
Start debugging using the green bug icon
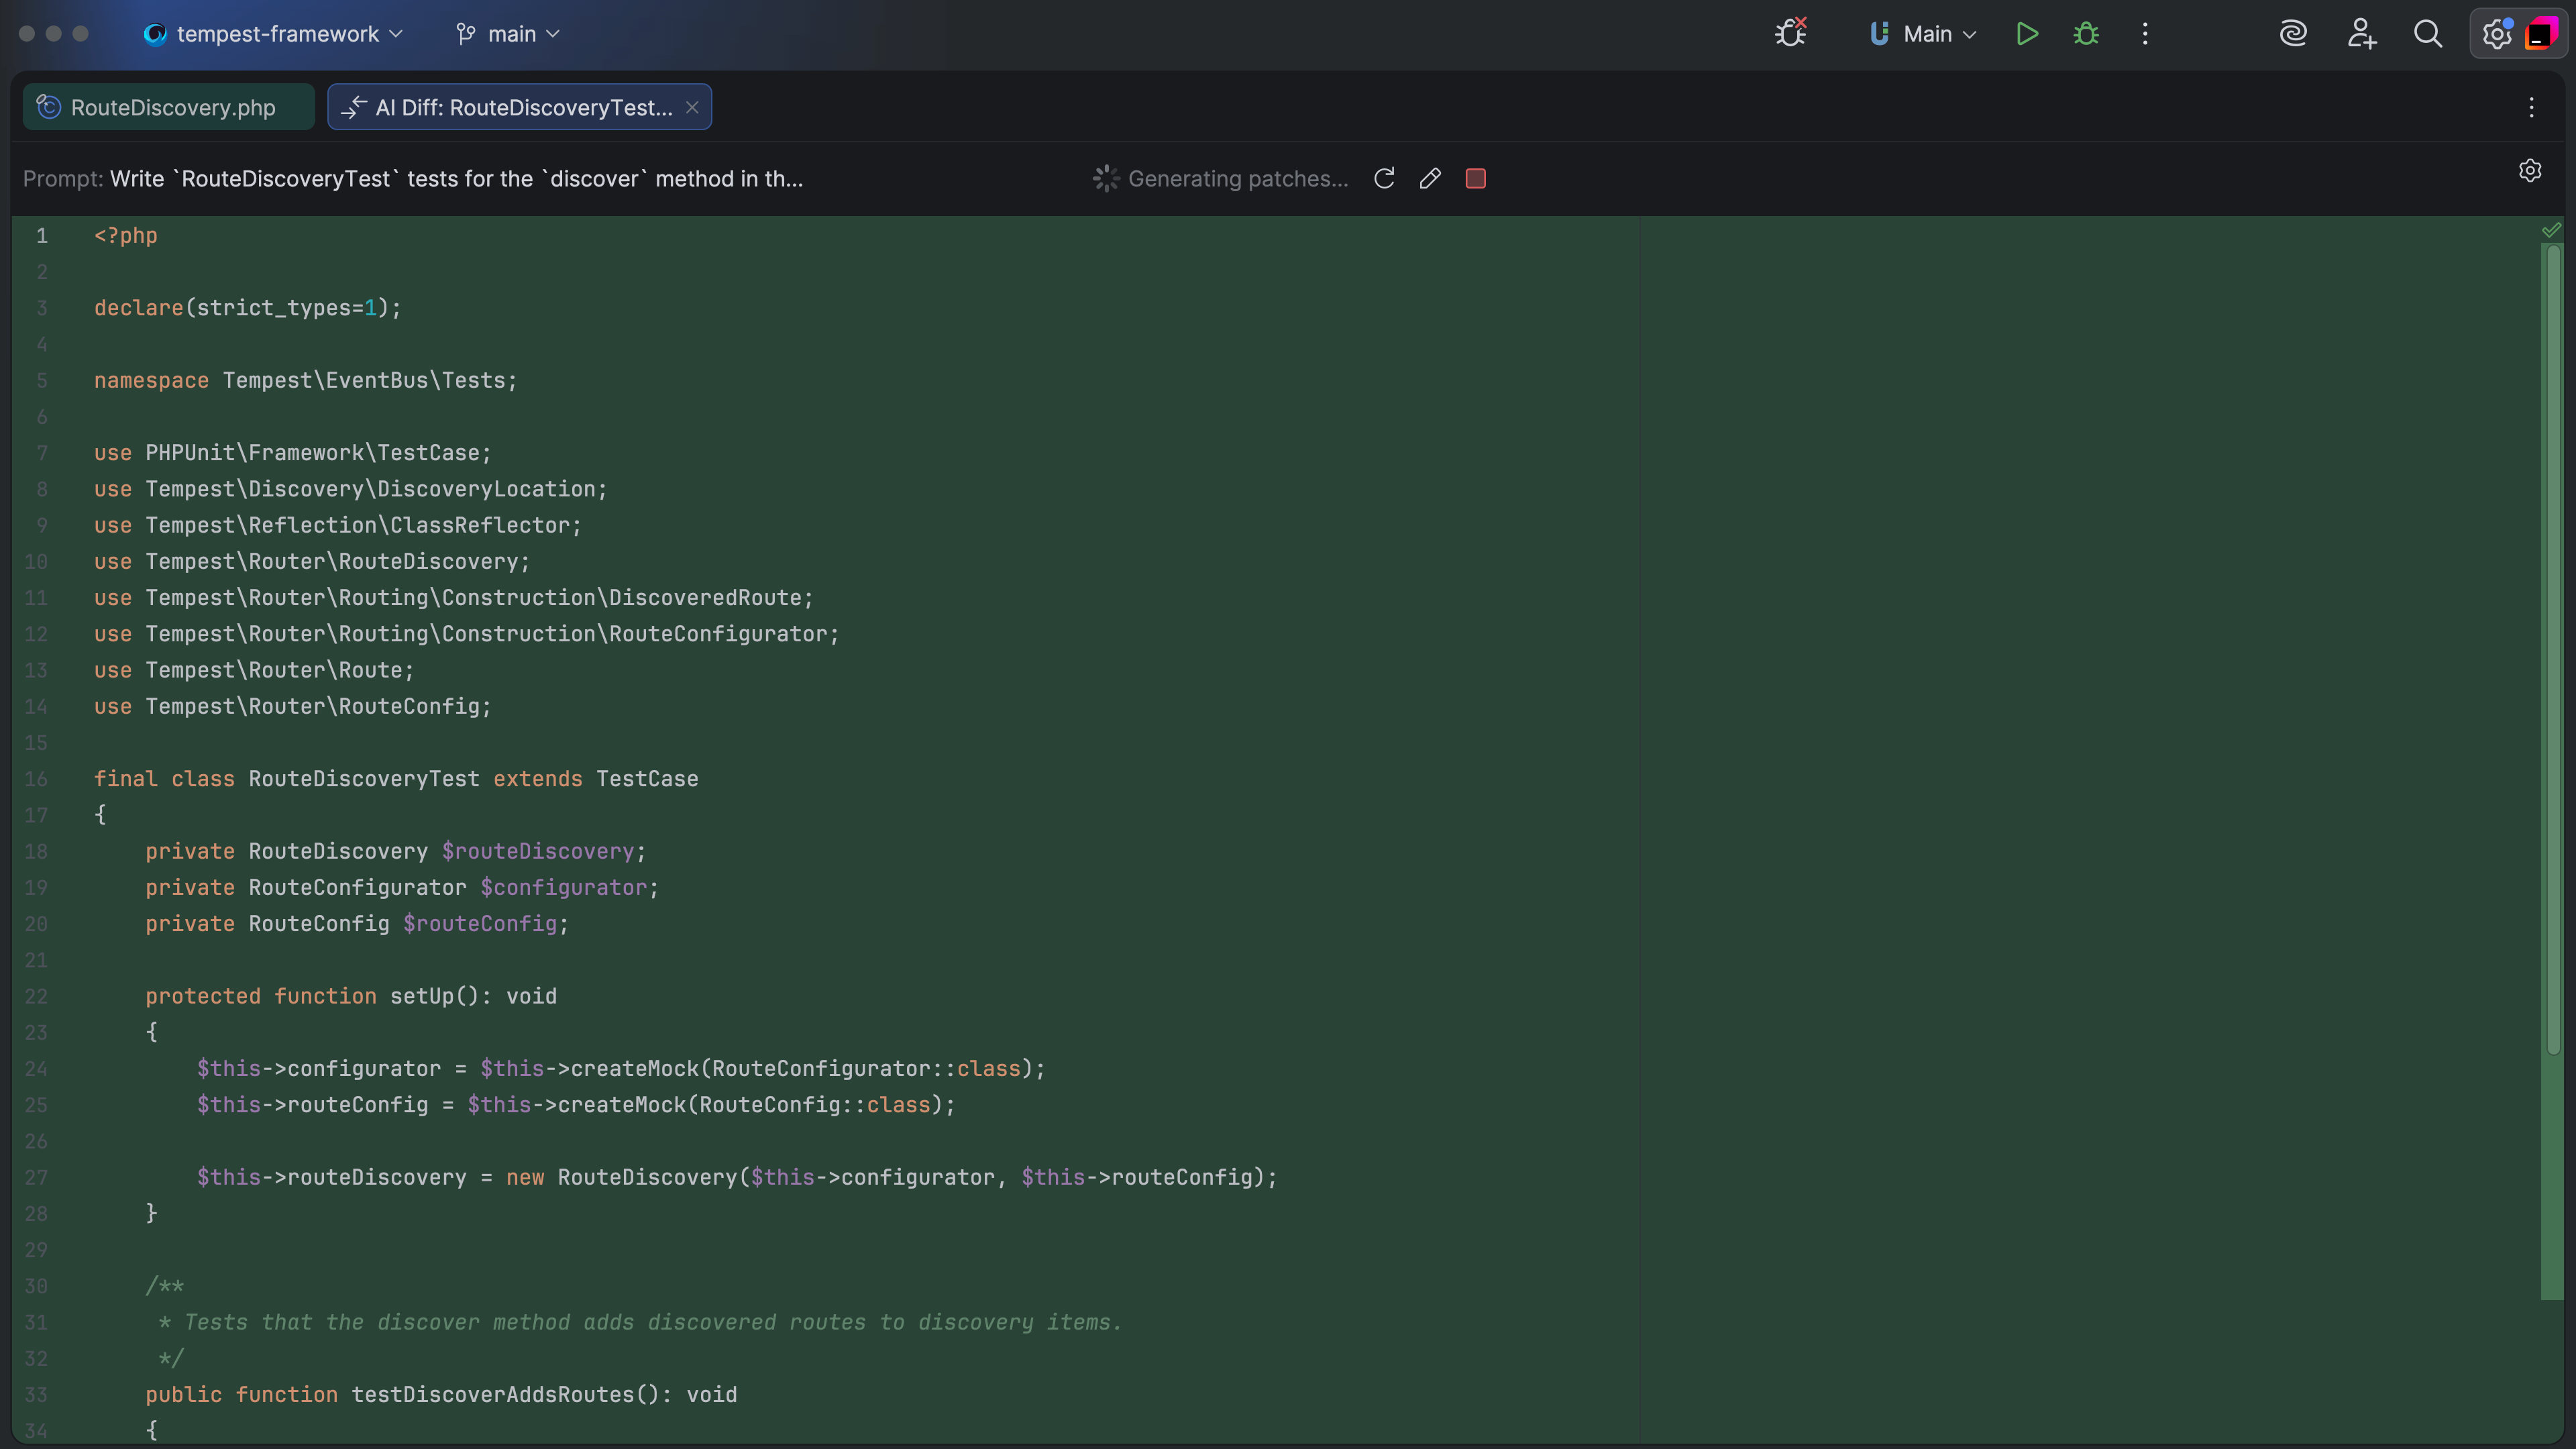coord(2086,33)
